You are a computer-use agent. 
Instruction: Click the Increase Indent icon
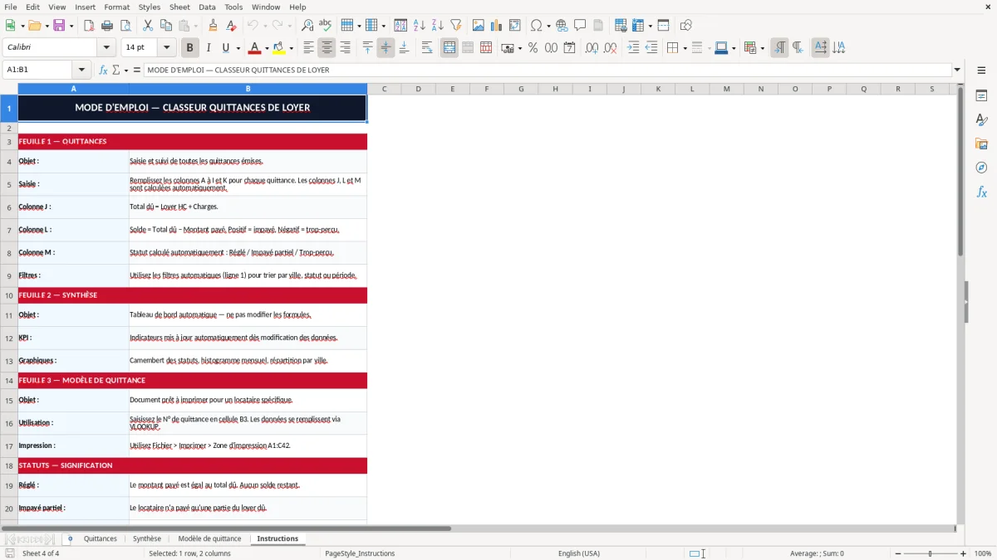[x=633, y=48]
